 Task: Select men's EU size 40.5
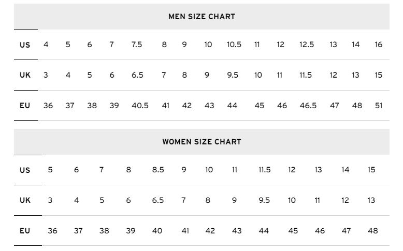pos(140,106)
